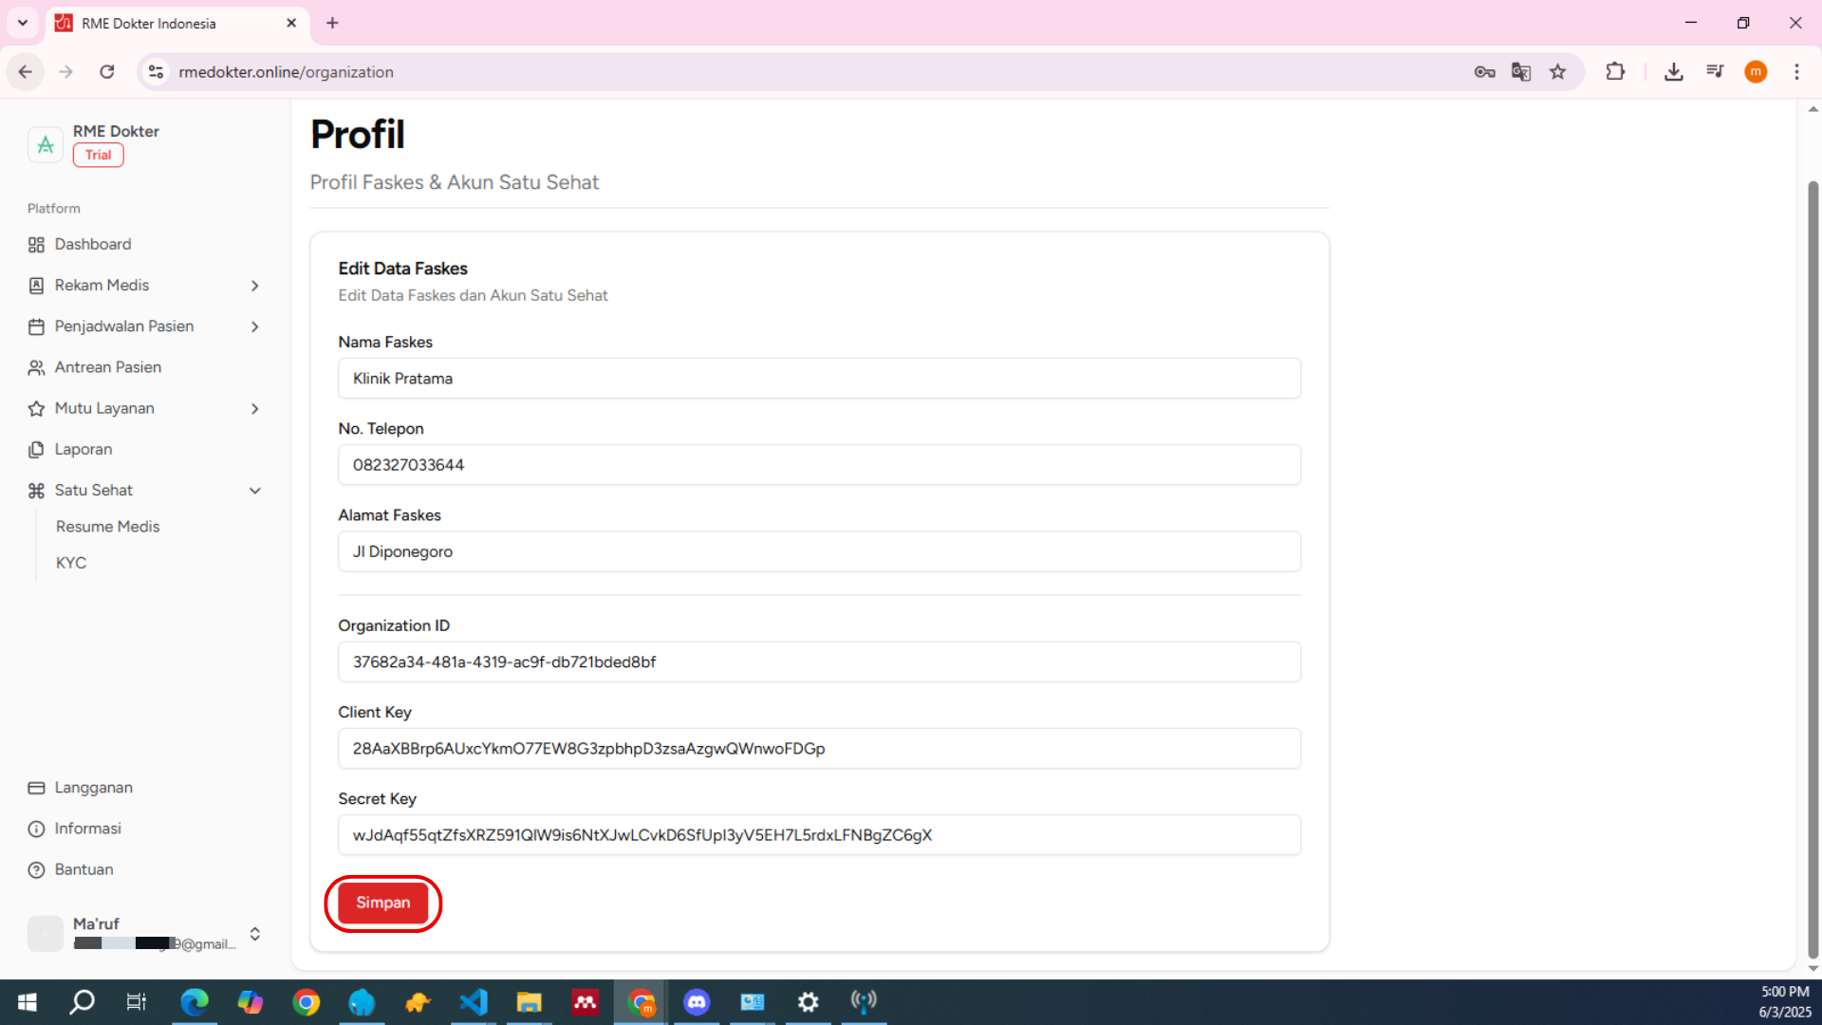This screenshot has height=1025, width=1822.
Task: Click the Bantuan help icon
Action: [36, 870]
